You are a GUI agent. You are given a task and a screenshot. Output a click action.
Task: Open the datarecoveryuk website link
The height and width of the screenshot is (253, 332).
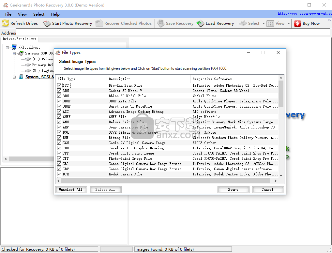pyautogui.click(x=305, y=14)
